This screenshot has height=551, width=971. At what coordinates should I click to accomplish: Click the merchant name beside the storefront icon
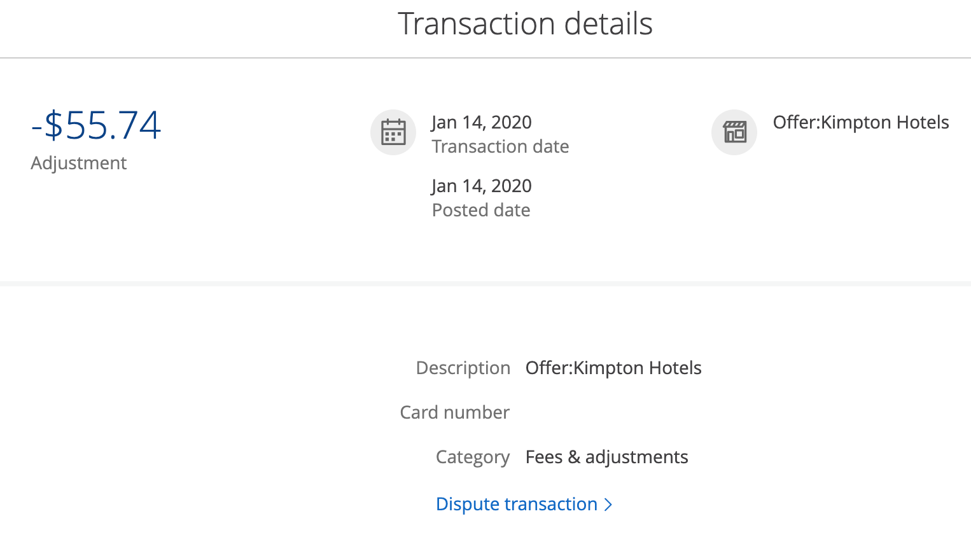(x=860, y=122)
